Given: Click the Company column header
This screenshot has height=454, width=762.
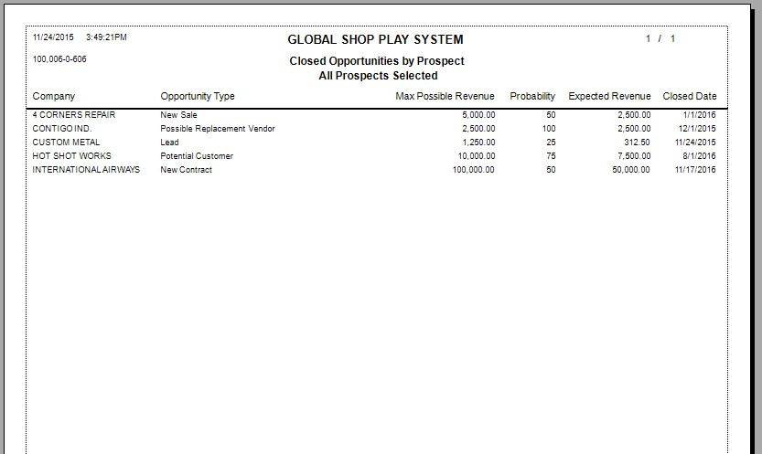Looking at the screenshot, I should [x=53, y=97].
